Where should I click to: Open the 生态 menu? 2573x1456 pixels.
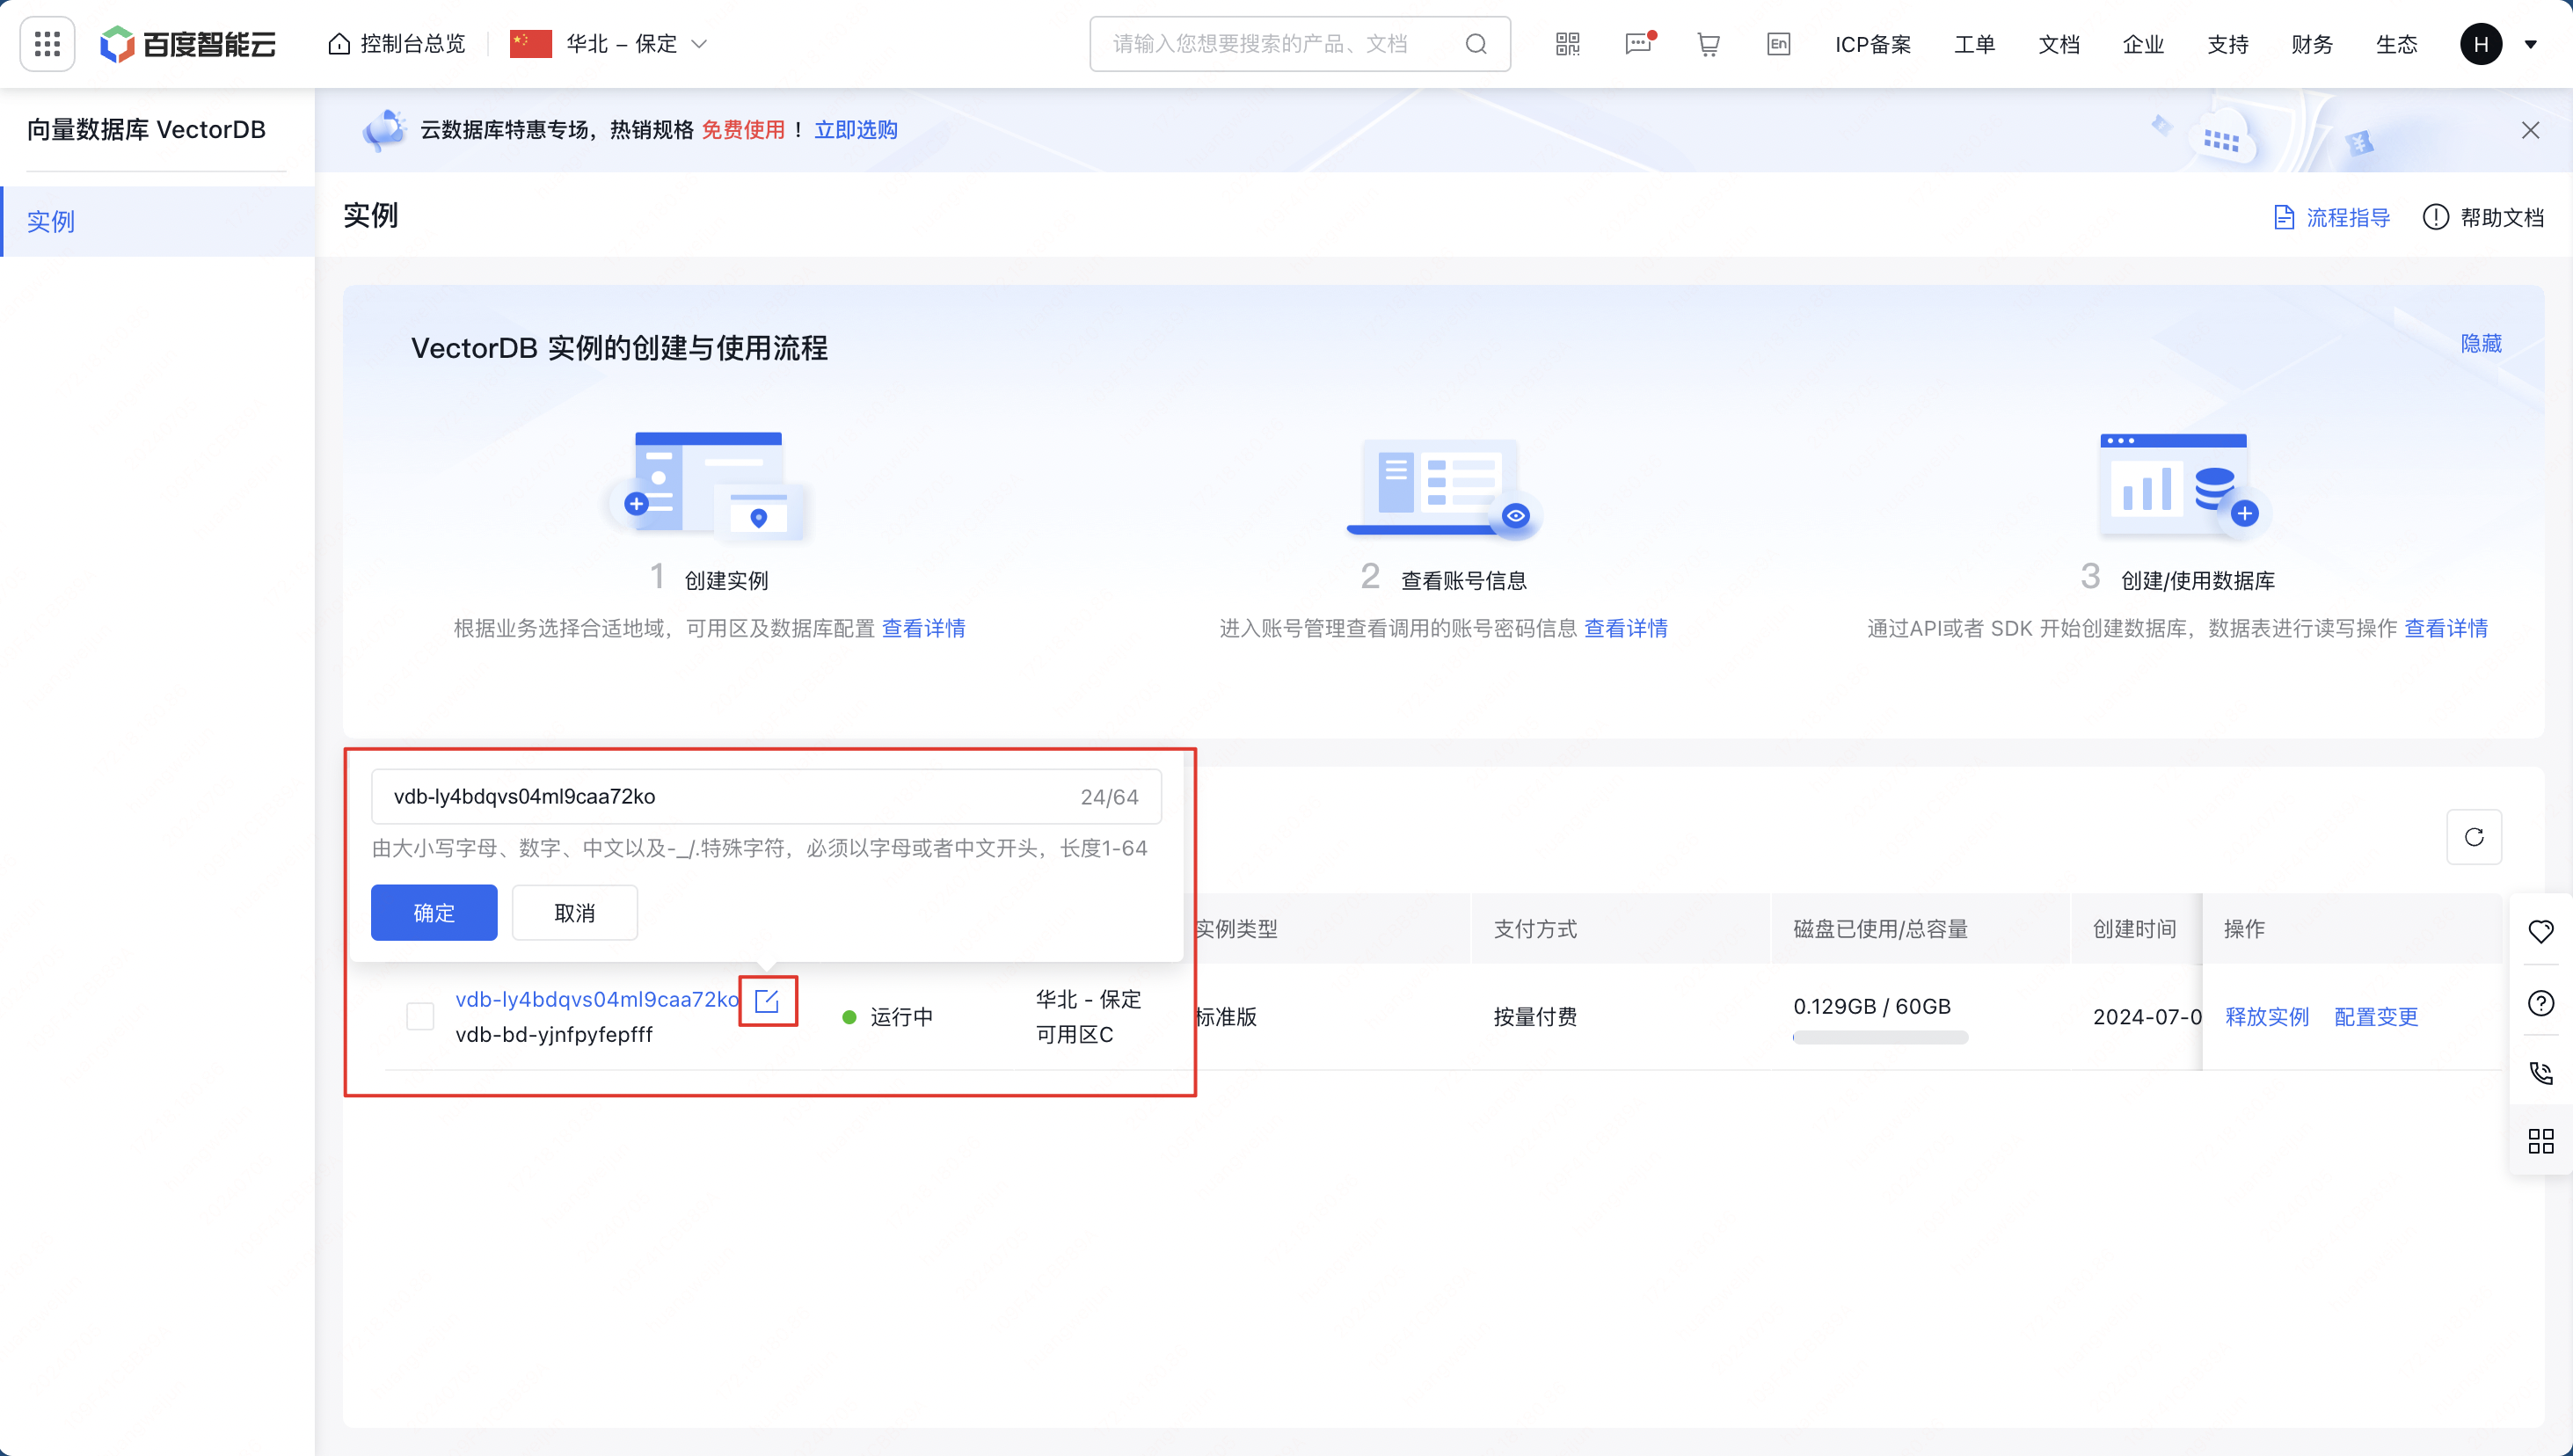click(2396, 44)
